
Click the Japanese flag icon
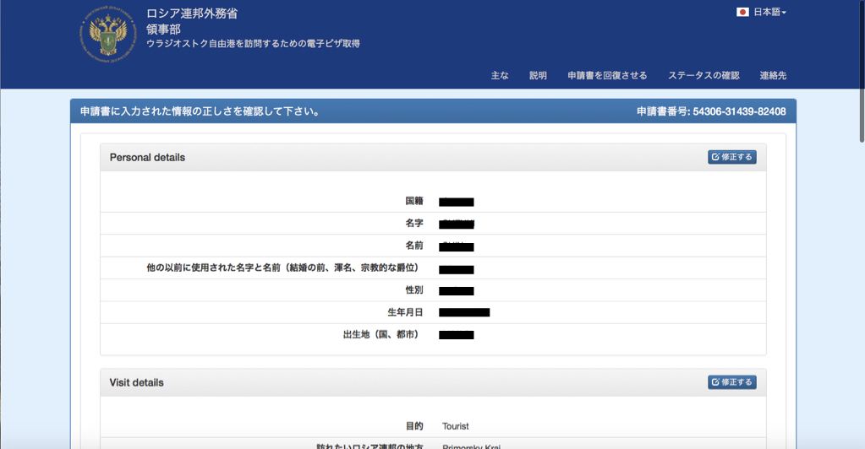pos(742,13)
